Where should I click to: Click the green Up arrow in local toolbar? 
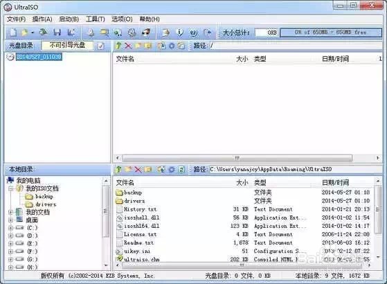(x=118, y=169)
